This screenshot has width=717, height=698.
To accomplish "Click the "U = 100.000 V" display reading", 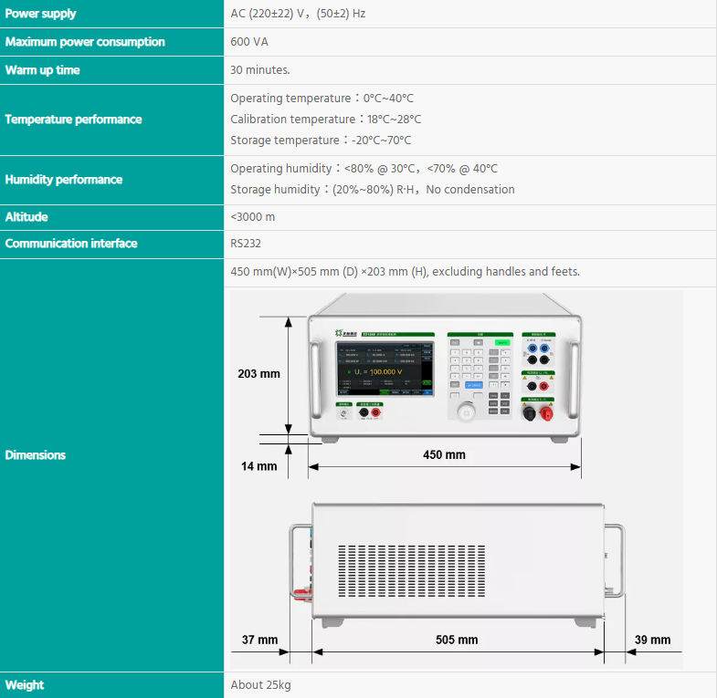I will pyautogui.click(x=382, y=373).
